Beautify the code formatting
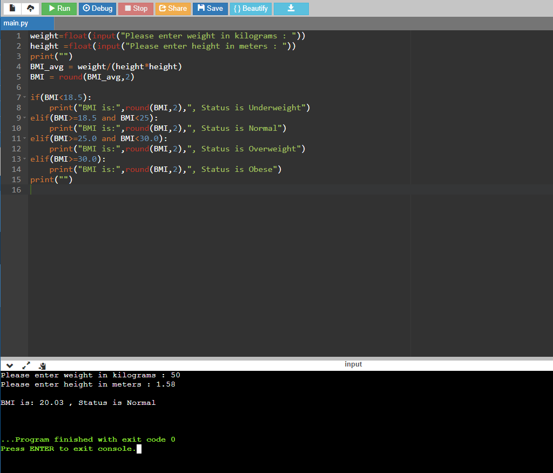 coord(251,9)
